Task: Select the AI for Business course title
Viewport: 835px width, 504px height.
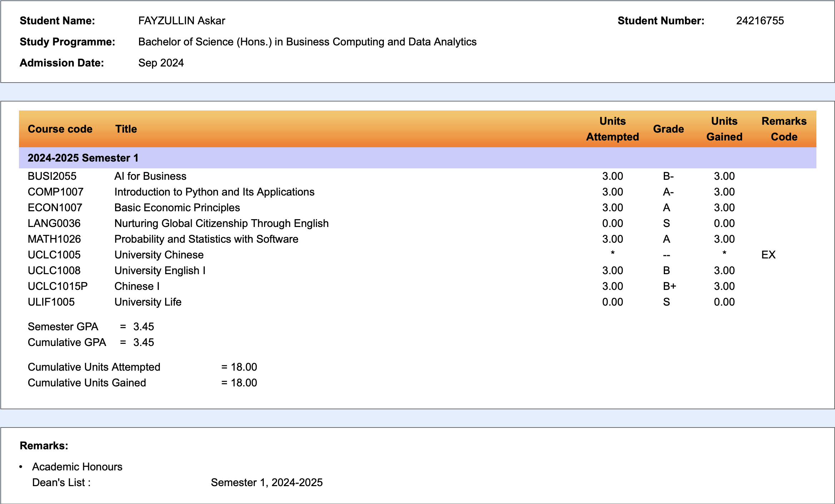Action: (150, 176)
